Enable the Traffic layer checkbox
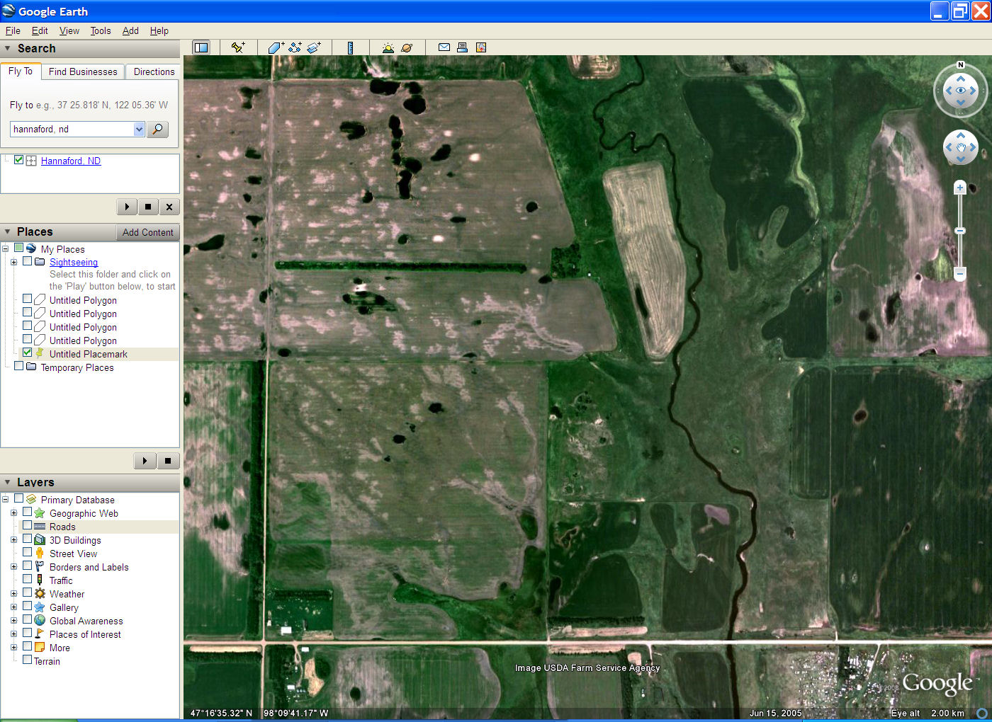992x722 pixels. tap(27, 579)
